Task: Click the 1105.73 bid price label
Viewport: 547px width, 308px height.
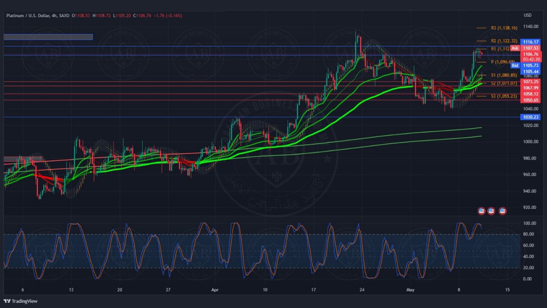Action: pyautogui.click(x=531, y=66)
